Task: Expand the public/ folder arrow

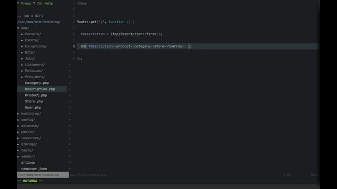Action: tap(18, 132)
